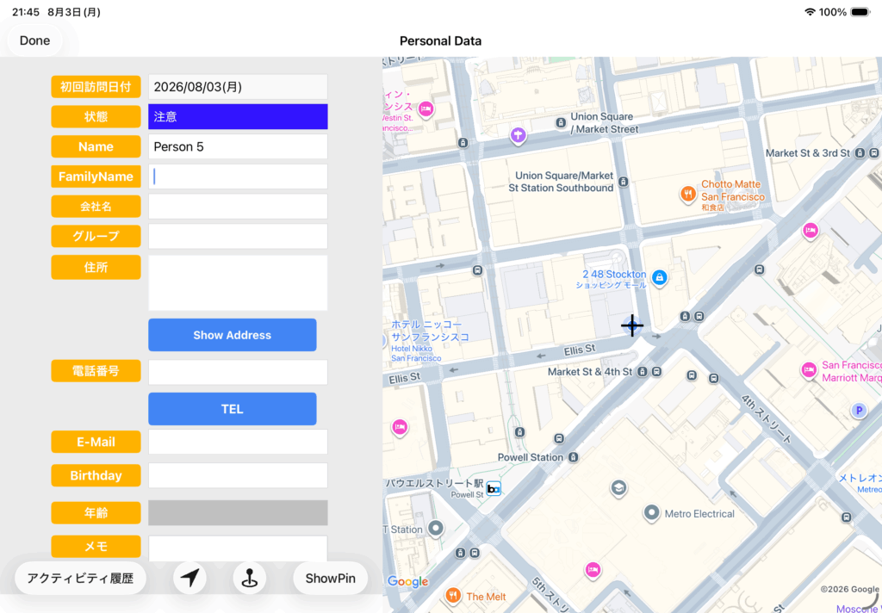Open the 状態 field showing 注意
882x613 pixels.
pyautogui.click(x=238, y=116)
